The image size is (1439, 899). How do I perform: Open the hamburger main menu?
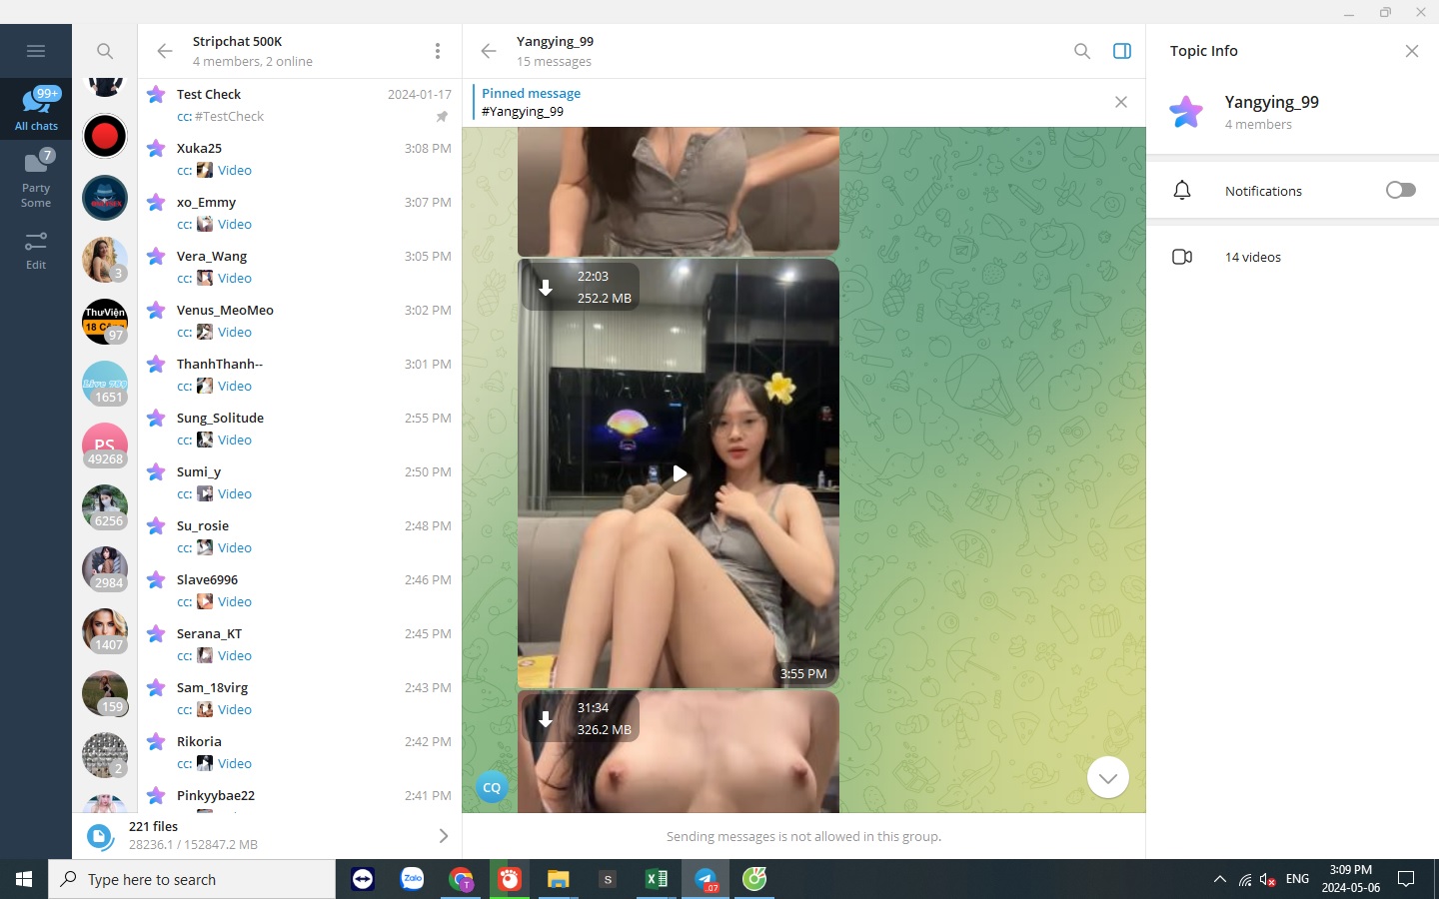pyautogui.click(x=36, y=51)
